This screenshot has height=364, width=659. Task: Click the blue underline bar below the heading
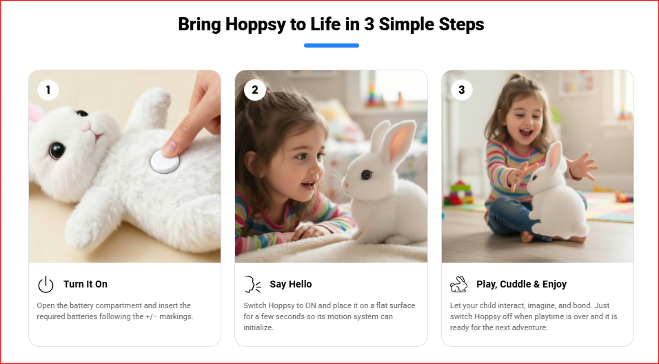coord(331,45)
